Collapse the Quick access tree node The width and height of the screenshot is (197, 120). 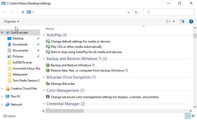2,32
